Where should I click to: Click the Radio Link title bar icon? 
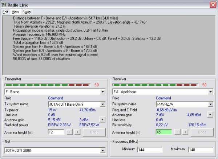4,5
